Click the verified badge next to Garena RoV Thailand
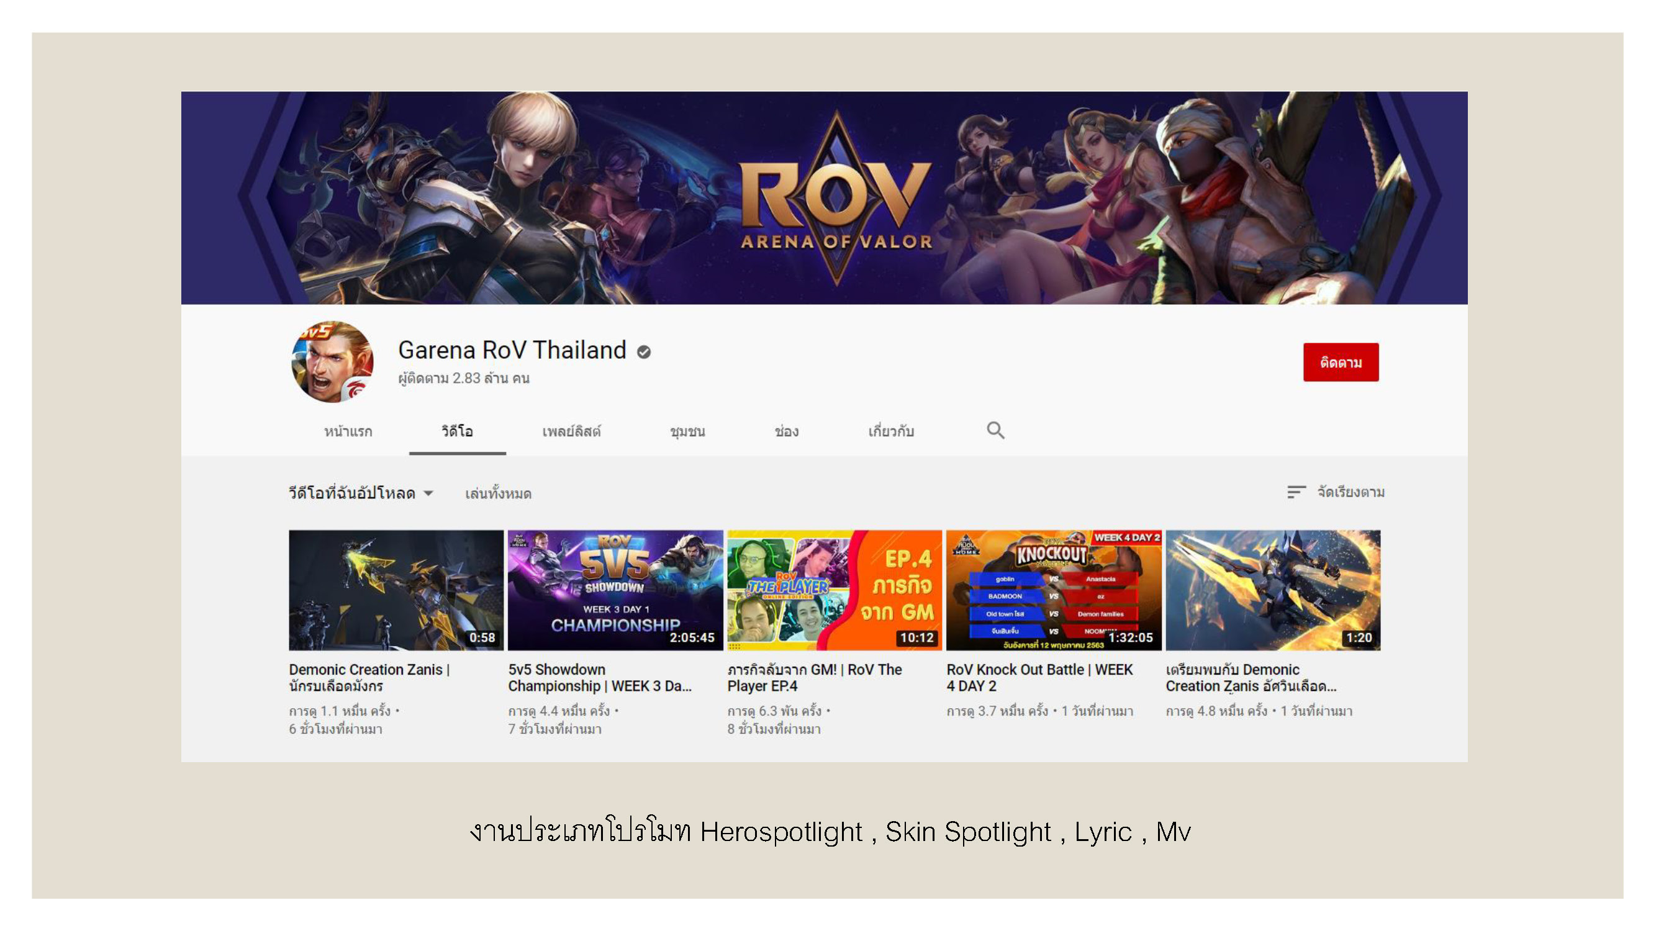Image resolution: width=1656 pixels, height=931 pixels. [x=643, y=351]
